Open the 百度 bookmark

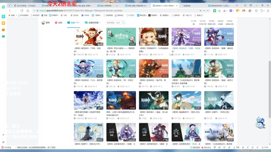44,15
